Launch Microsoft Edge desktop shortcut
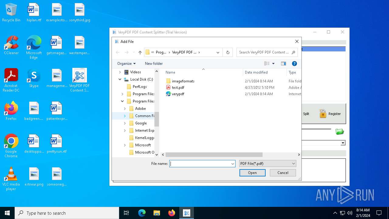The image size is (389, 219). 34,48
